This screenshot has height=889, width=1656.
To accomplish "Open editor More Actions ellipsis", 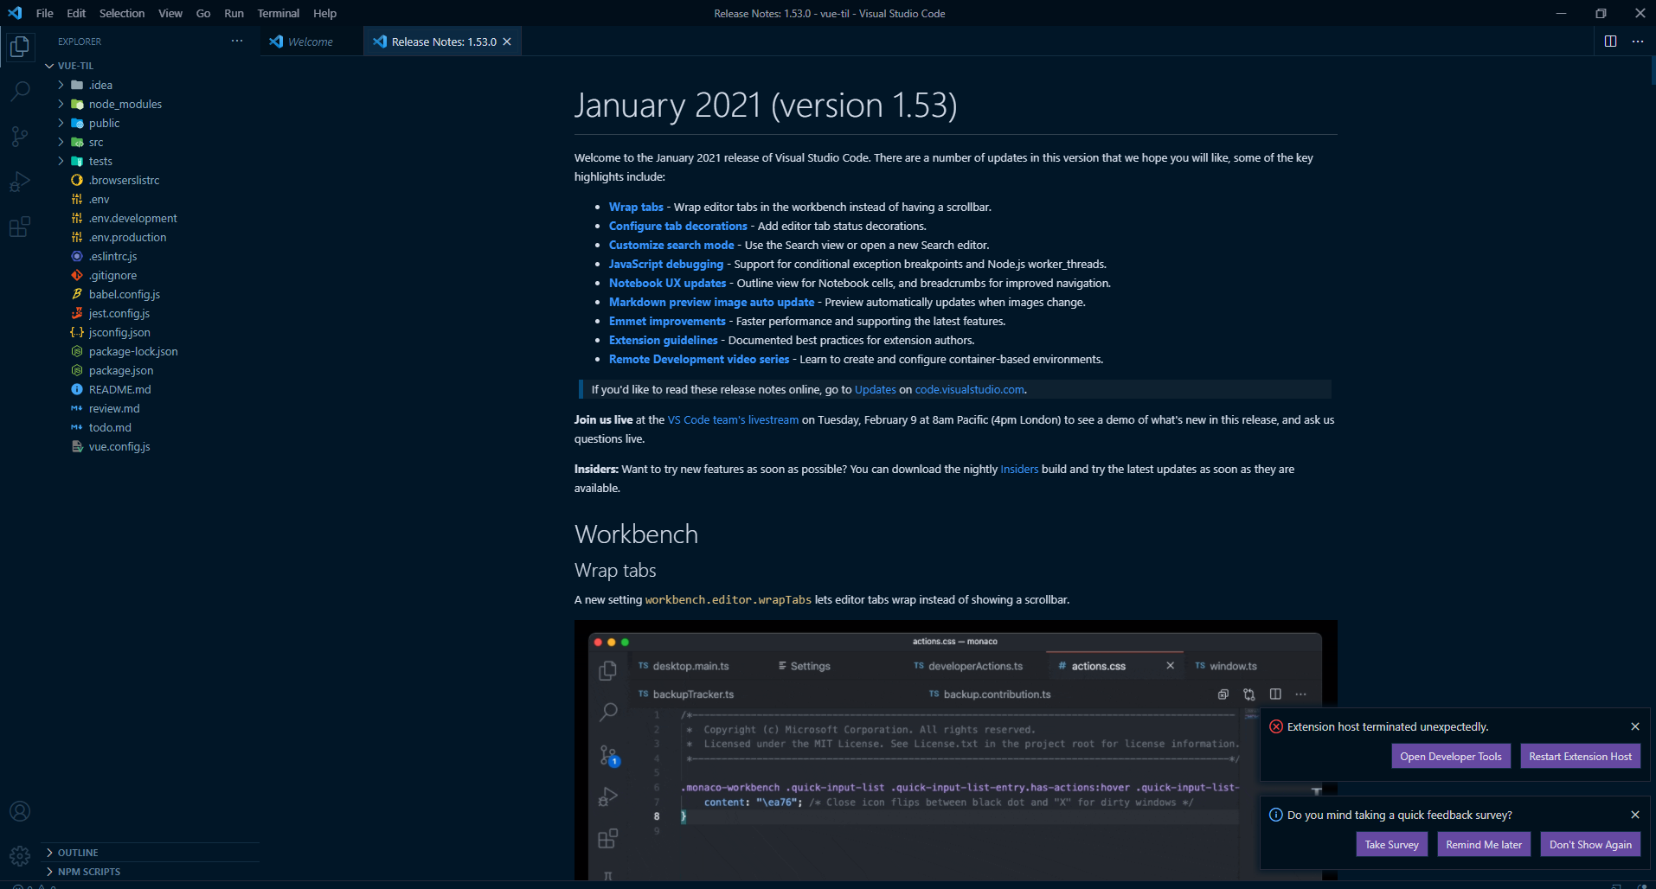I will pos(1638,42).
